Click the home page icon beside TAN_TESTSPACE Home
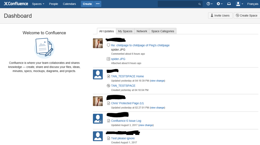The image size is (260, 145). pyautogui.click(x=109, y=76)
